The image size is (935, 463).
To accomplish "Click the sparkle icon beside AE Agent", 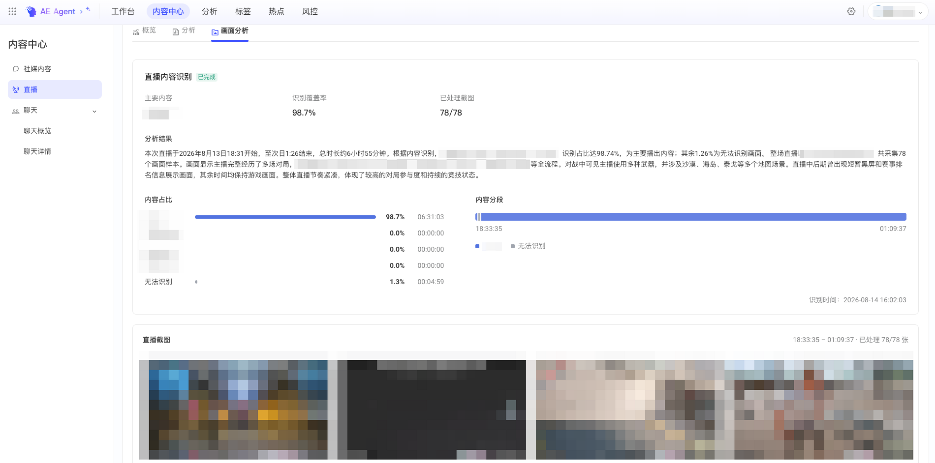I will coord(88,9).
